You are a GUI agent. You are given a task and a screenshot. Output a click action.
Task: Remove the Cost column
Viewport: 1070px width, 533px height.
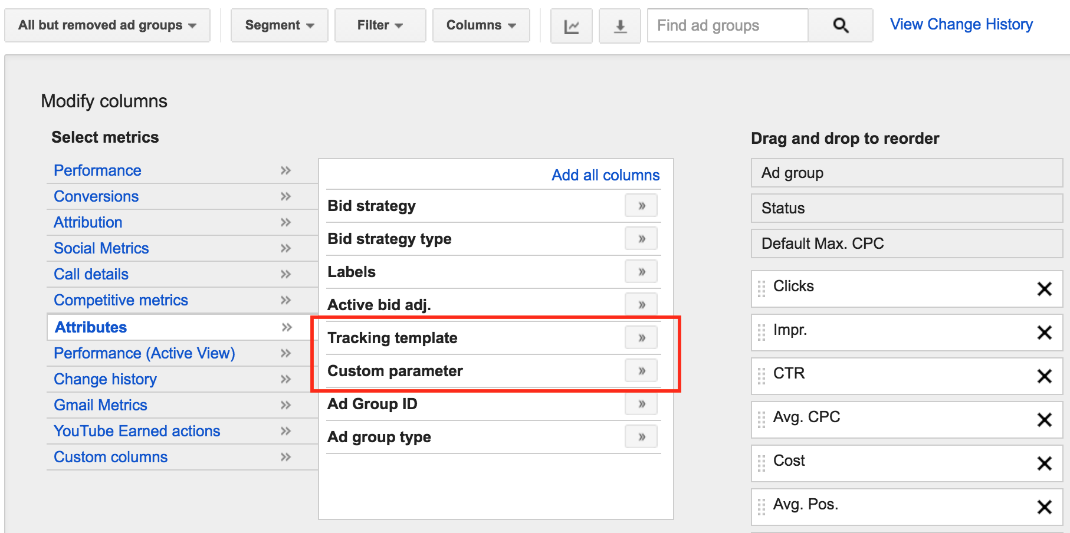click(x=1045, y=463)
